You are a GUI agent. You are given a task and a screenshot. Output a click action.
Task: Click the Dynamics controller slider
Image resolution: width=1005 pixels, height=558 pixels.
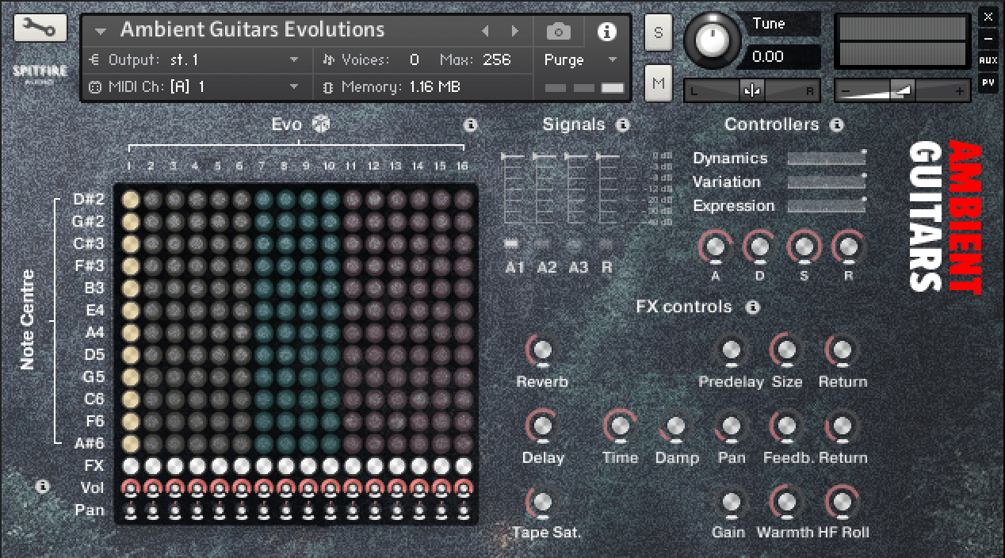pos(825,159)
